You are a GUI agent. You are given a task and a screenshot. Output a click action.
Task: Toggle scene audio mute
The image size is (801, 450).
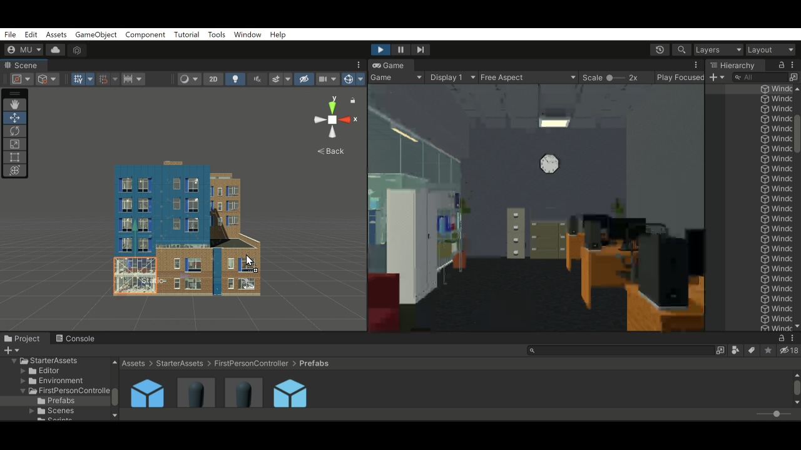click(257, 79)
